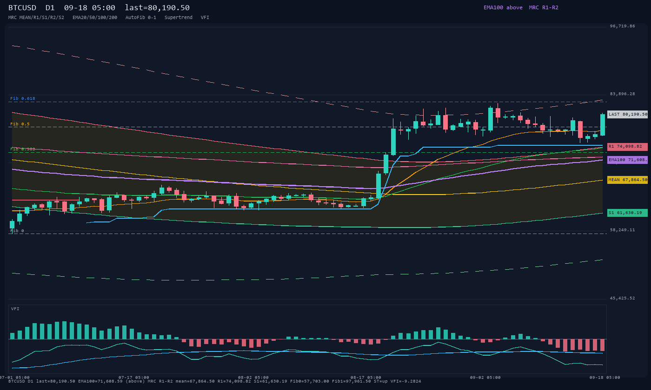Select the 'AutoFib 0-1' indicator legend
Viewport: 651px width, 390px height.
pyautogui.click(x=141, y=18)
